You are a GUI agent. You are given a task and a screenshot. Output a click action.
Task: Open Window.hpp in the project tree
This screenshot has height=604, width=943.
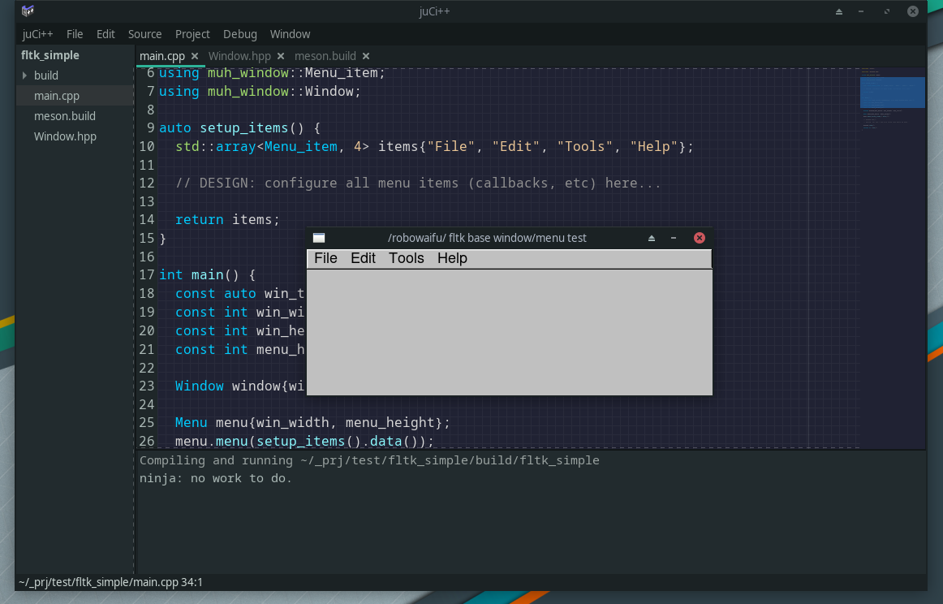tap(65, 136)
